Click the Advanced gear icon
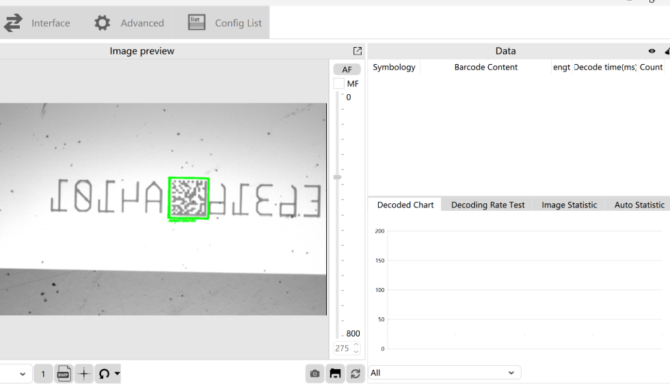The width and height of the screenshot is (670, 391). coord(102,23)
